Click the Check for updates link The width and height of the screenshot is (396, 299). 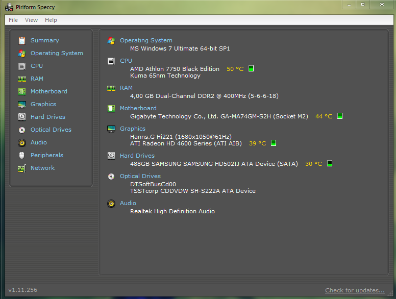[355, 290]
